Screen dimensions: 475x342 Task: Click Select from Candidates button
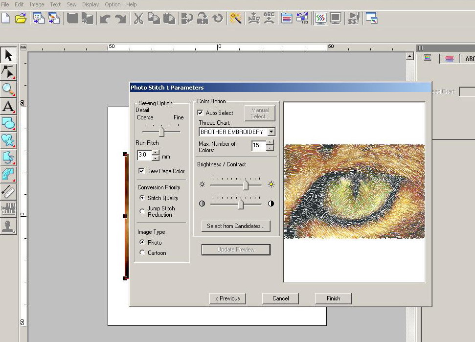(235, 226)
